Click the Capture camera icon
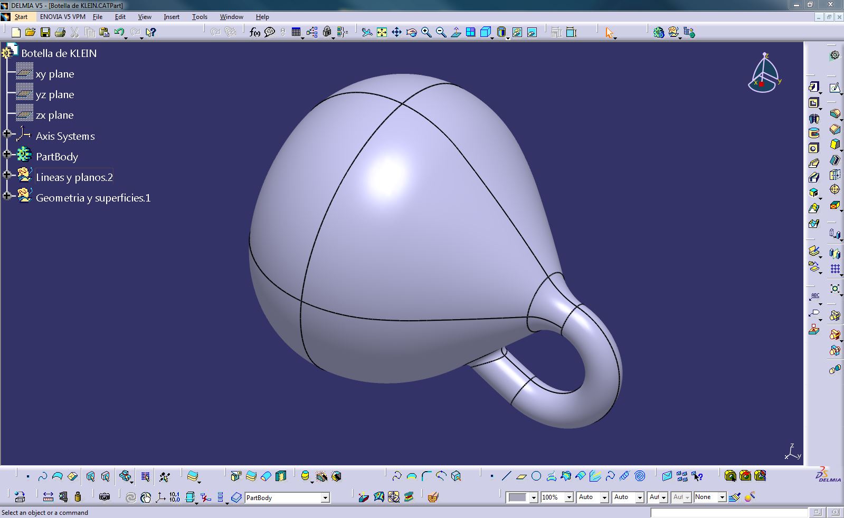 coord(105,497)
